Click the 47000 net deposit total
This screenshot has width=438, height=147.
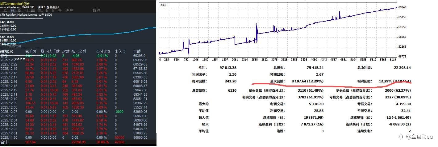[119, 142]
